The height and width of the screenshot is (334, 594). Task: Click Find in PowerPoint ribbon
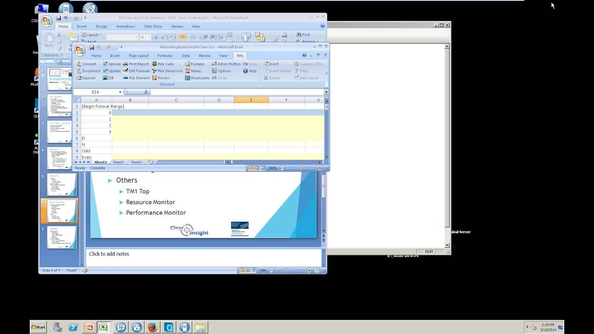click(302, 35)
